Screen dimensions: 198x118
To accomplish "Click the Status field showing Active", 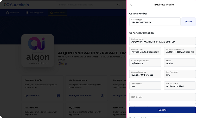I will click(180, 63).
